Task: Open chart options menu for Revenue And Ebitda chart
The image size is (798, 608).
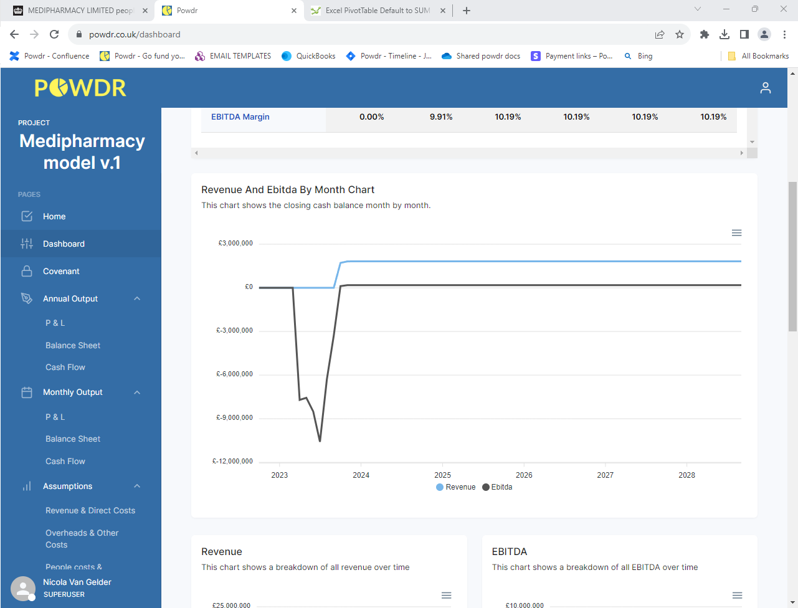Action: click(x=736, y=232)
